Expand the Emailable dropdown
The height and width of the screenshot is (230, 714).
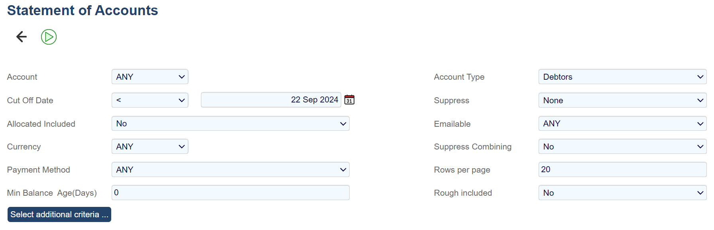tap(622, 124)
